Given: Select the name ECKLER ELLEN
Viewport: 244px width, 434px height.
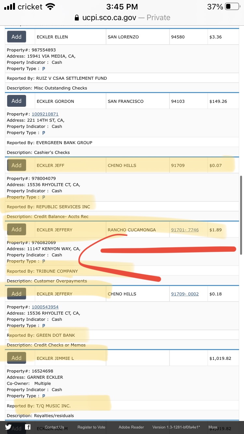Looking at the screenshot, I should [x=52, y=37].
